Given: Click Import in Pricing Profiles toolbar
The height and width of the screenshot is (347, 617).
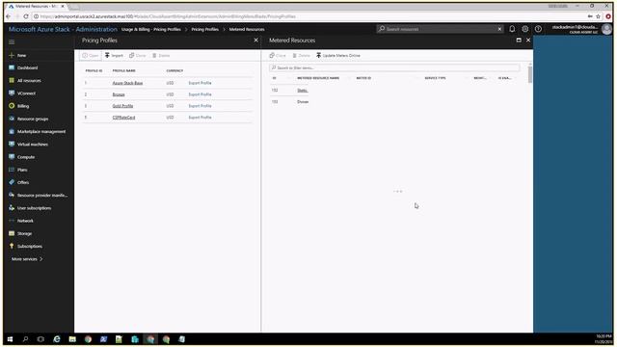Looking at the screenshot, I should pos(114,56).
